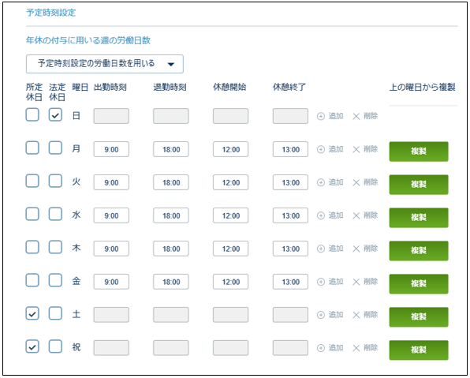Check the 法定休日 checkbox for 祝
Screen dimensions: 470x378
tap(55, 346)
